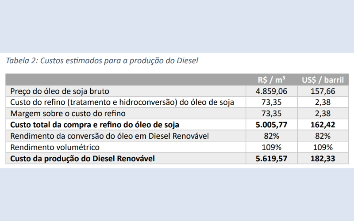Click the 'Custo do refino' row label
The image size is (354, 221).
coord(122,102)
